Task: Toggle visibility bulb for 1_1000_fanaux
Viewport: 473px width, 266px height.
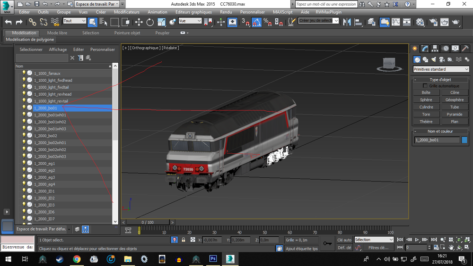Action: click(x=24, y=73)
